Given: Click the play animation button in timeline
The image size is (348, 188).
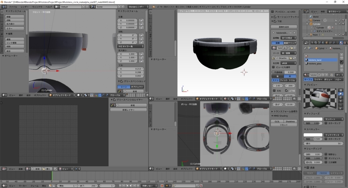Looking at the screenshot, I should (x=131, y=186).
